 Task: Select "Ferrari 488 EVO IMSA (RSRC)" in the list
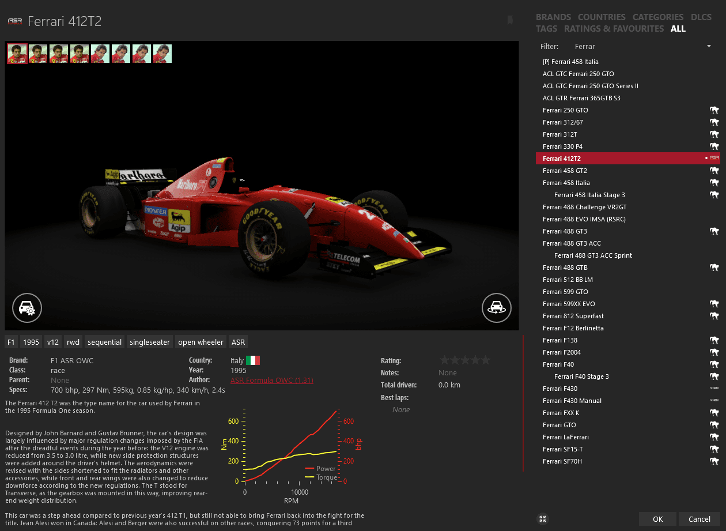point(627,219)
